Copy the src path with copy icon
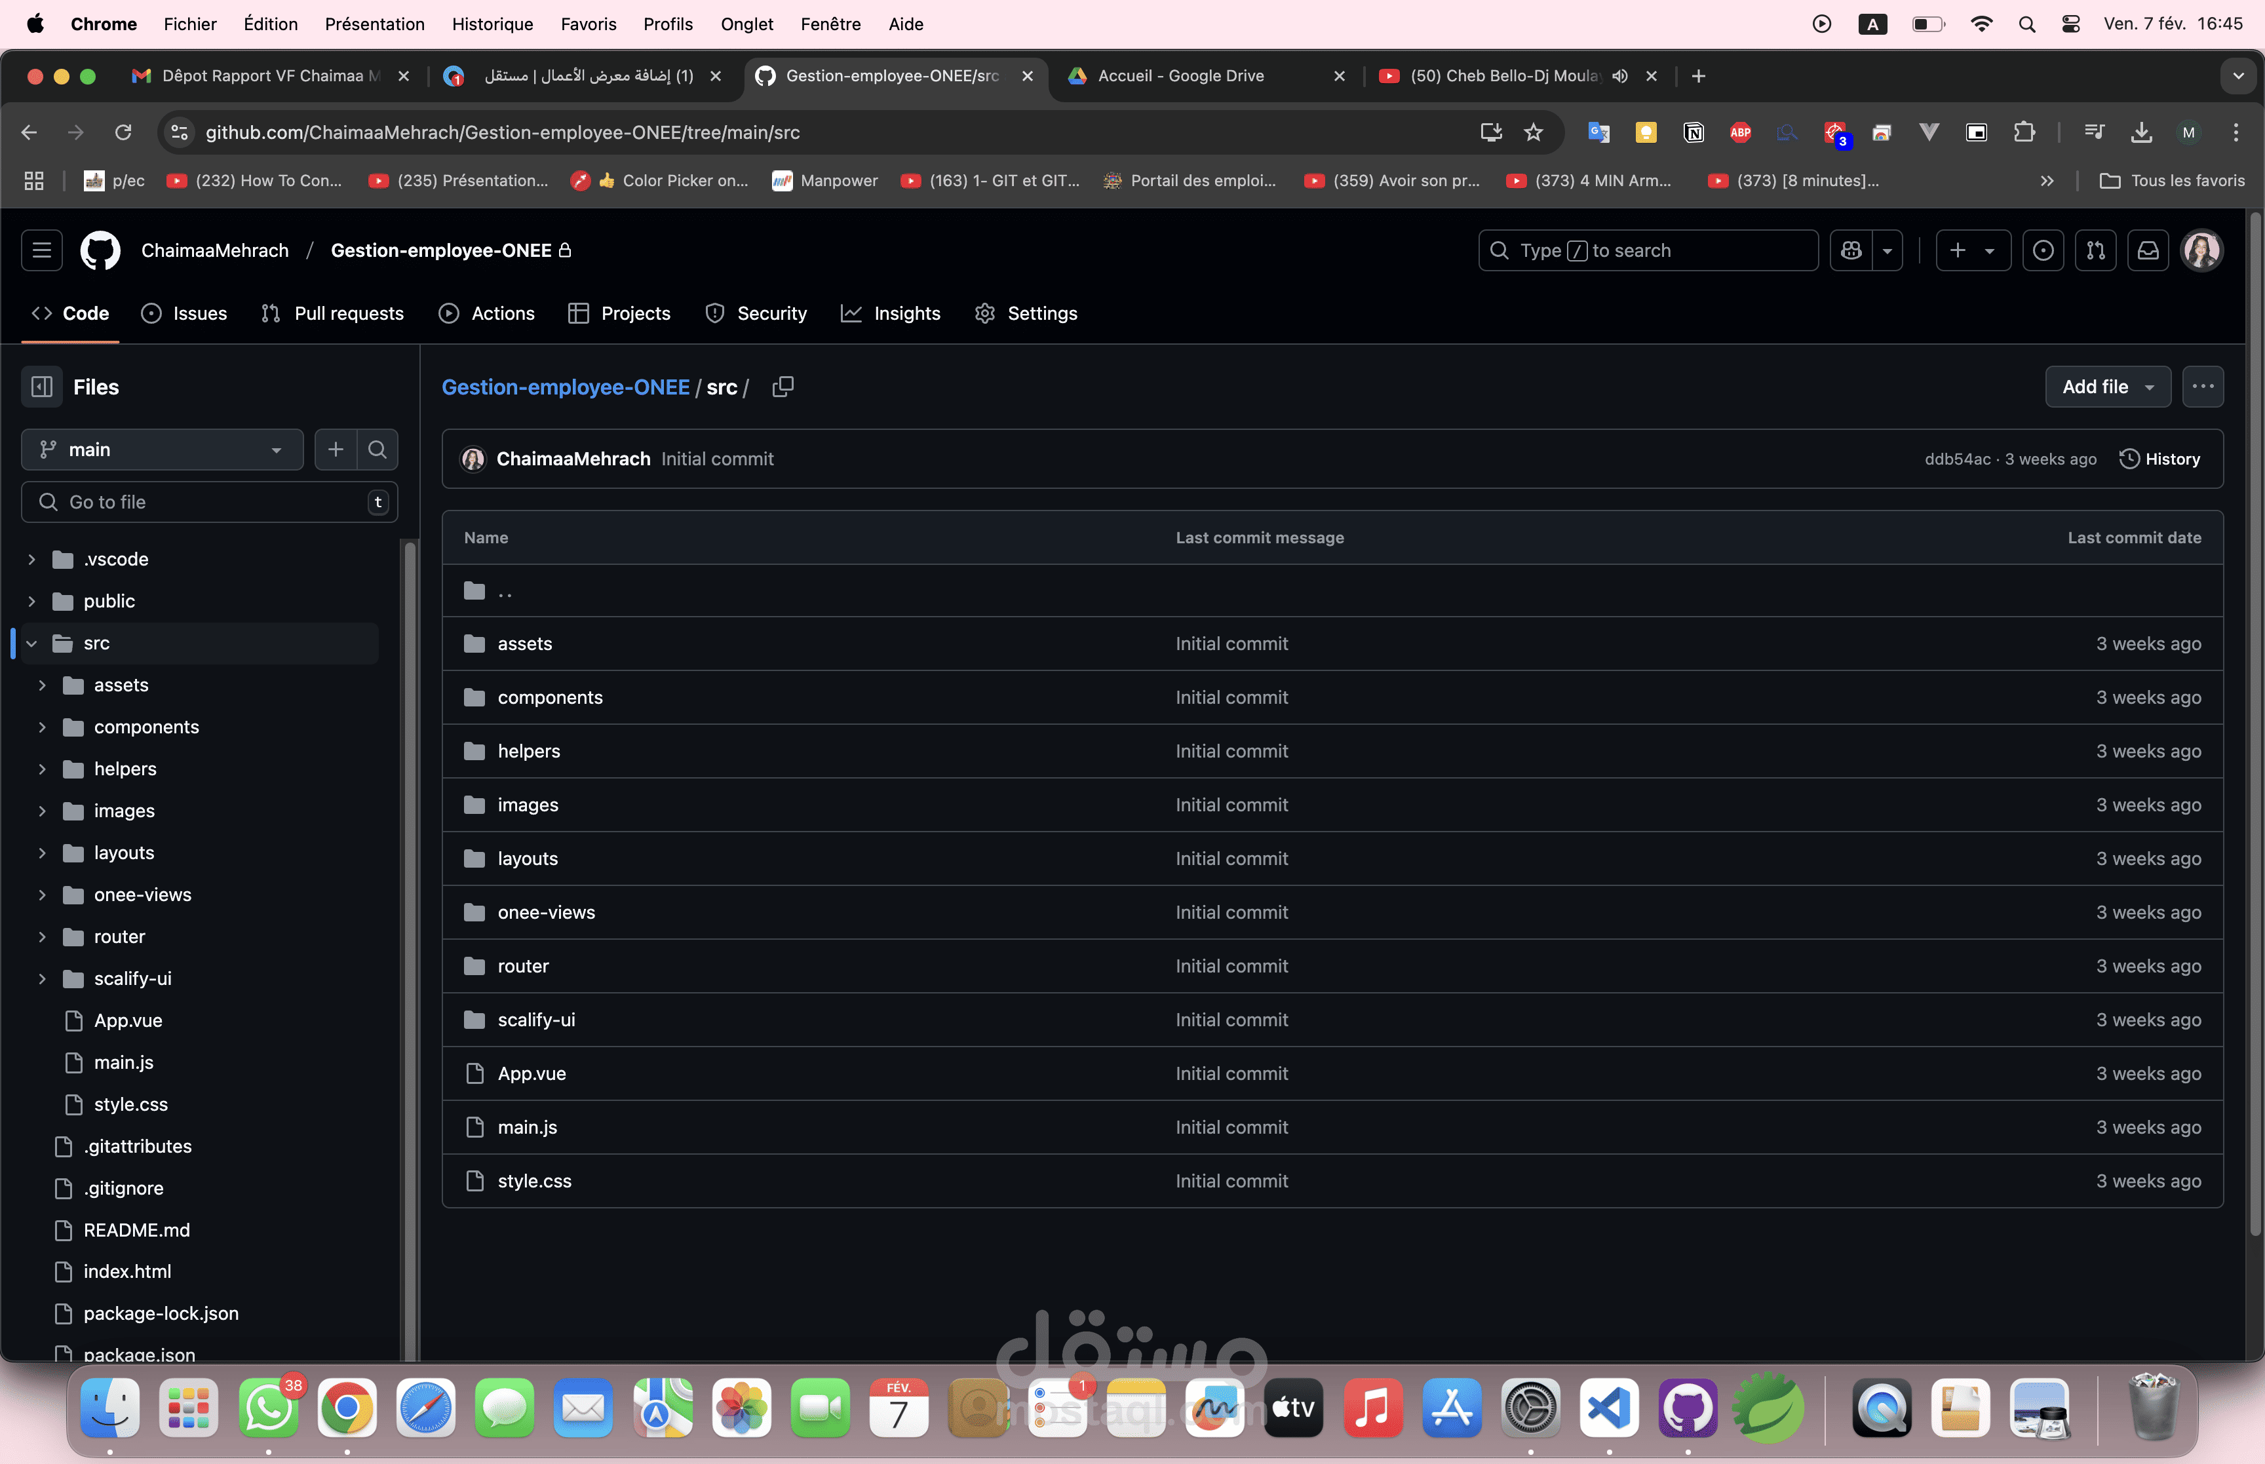Viewport: 2265px width, 1464px height. pos(783,387)
